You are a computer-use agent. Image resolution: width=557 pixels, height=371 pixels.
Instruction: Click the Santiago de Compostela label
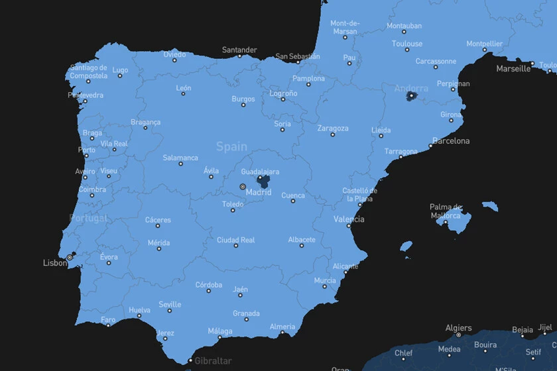88,71
